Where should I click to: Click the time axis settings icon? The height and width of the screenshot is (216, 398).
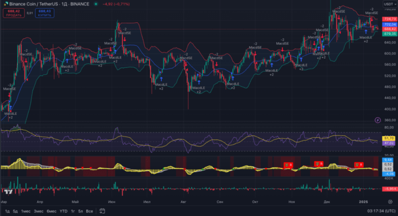click(390, 202)
